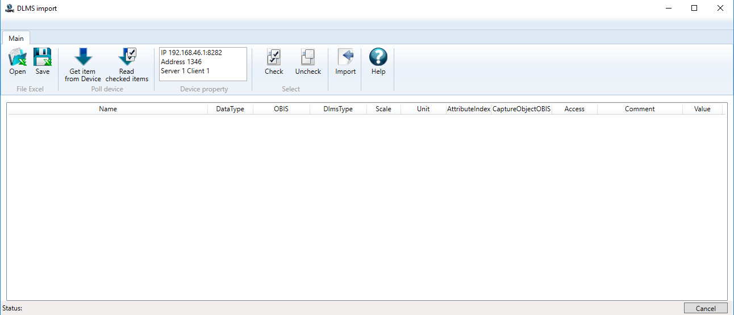Click the Status label in status bar
The width and height of the screenshot is (734, 315).
(x=12, y=308)
